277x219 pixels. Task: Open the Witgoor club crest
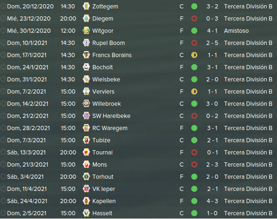click(86, 31)
